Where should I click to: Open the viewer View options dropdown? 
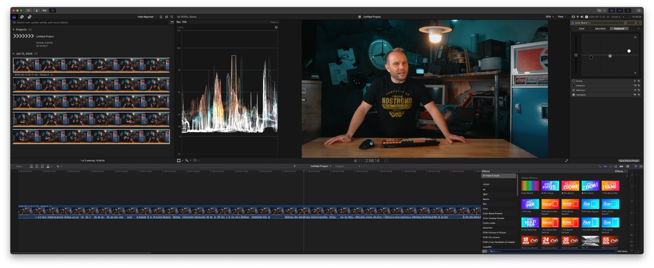click(562, 17)
